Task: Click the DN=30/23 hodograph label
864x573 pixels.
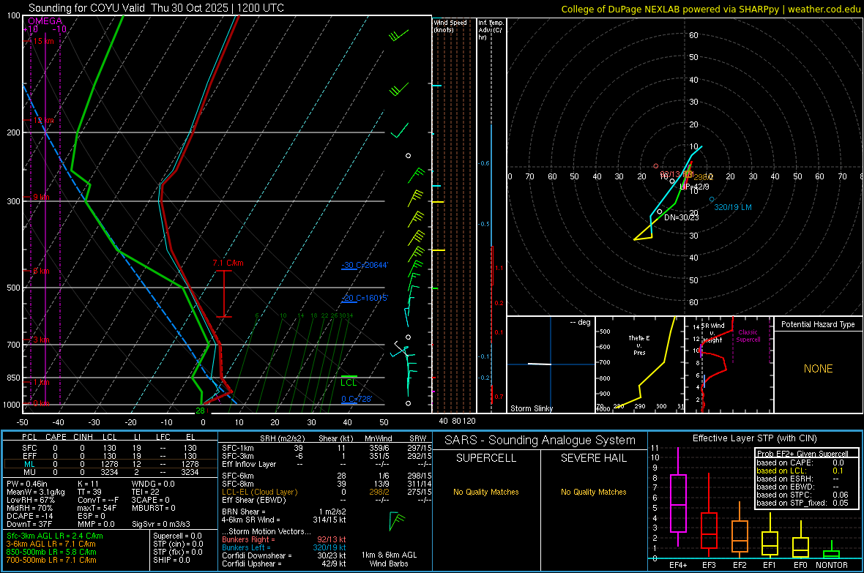Action: [x=682, y=217]
